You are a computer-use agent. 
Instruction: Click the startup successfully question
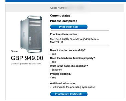click(68, 50)
